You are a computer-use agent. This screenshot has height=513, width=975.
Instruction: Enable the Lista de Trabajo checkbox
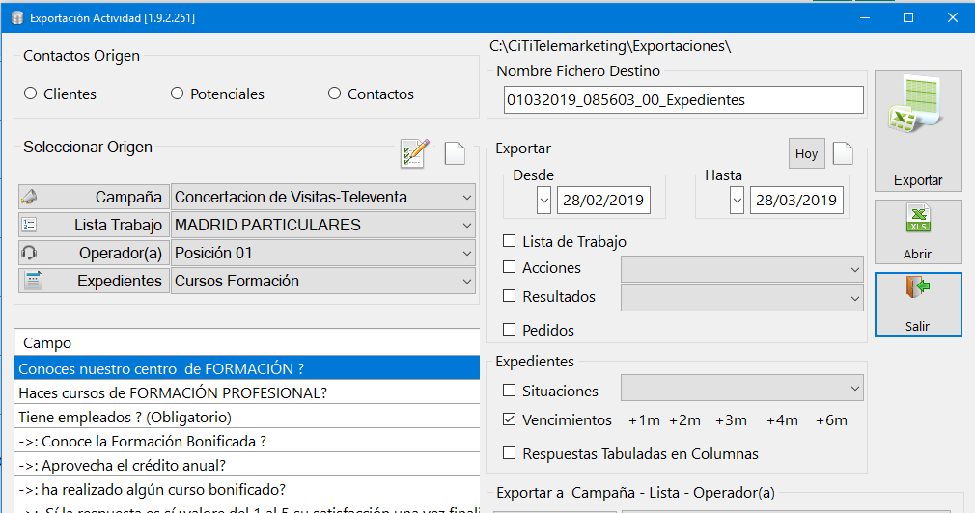click(510, 240)
